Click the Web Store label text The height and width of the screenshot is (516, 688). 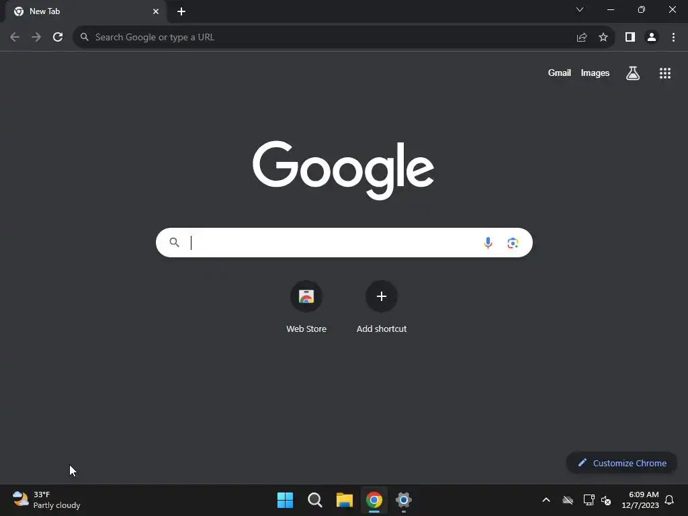[306, 329]
